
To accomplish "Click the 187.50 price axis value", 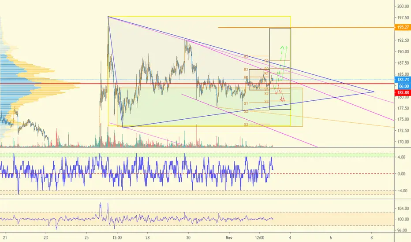I will 403,63.
